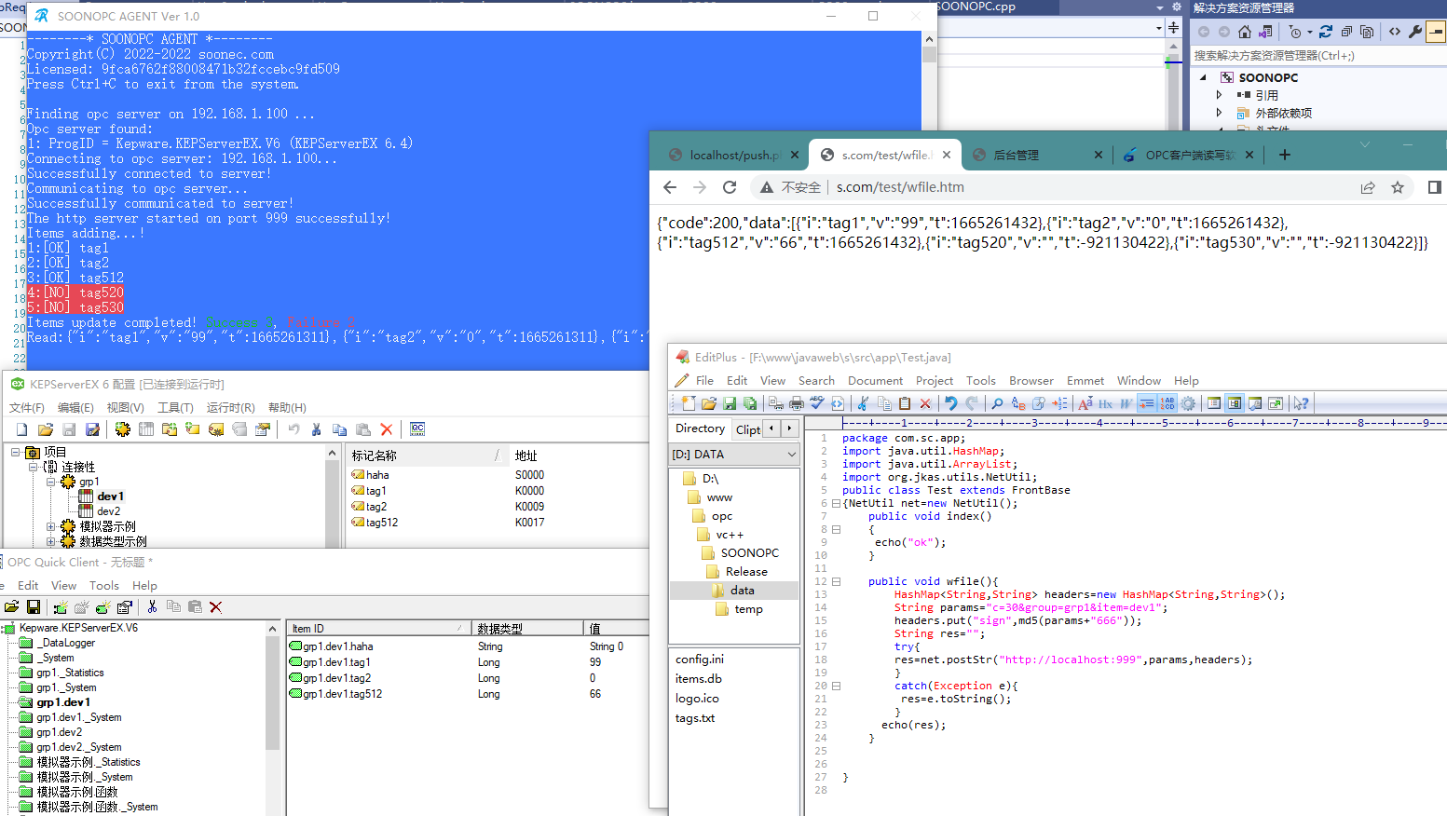The image size is (1447, 816).
Task: Click EditPlus Replace icon
Action: tap(1018, 403)
